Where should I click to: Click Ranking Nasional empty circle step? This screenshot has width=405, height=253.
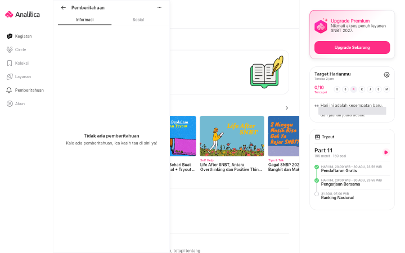tap(317, 194)
